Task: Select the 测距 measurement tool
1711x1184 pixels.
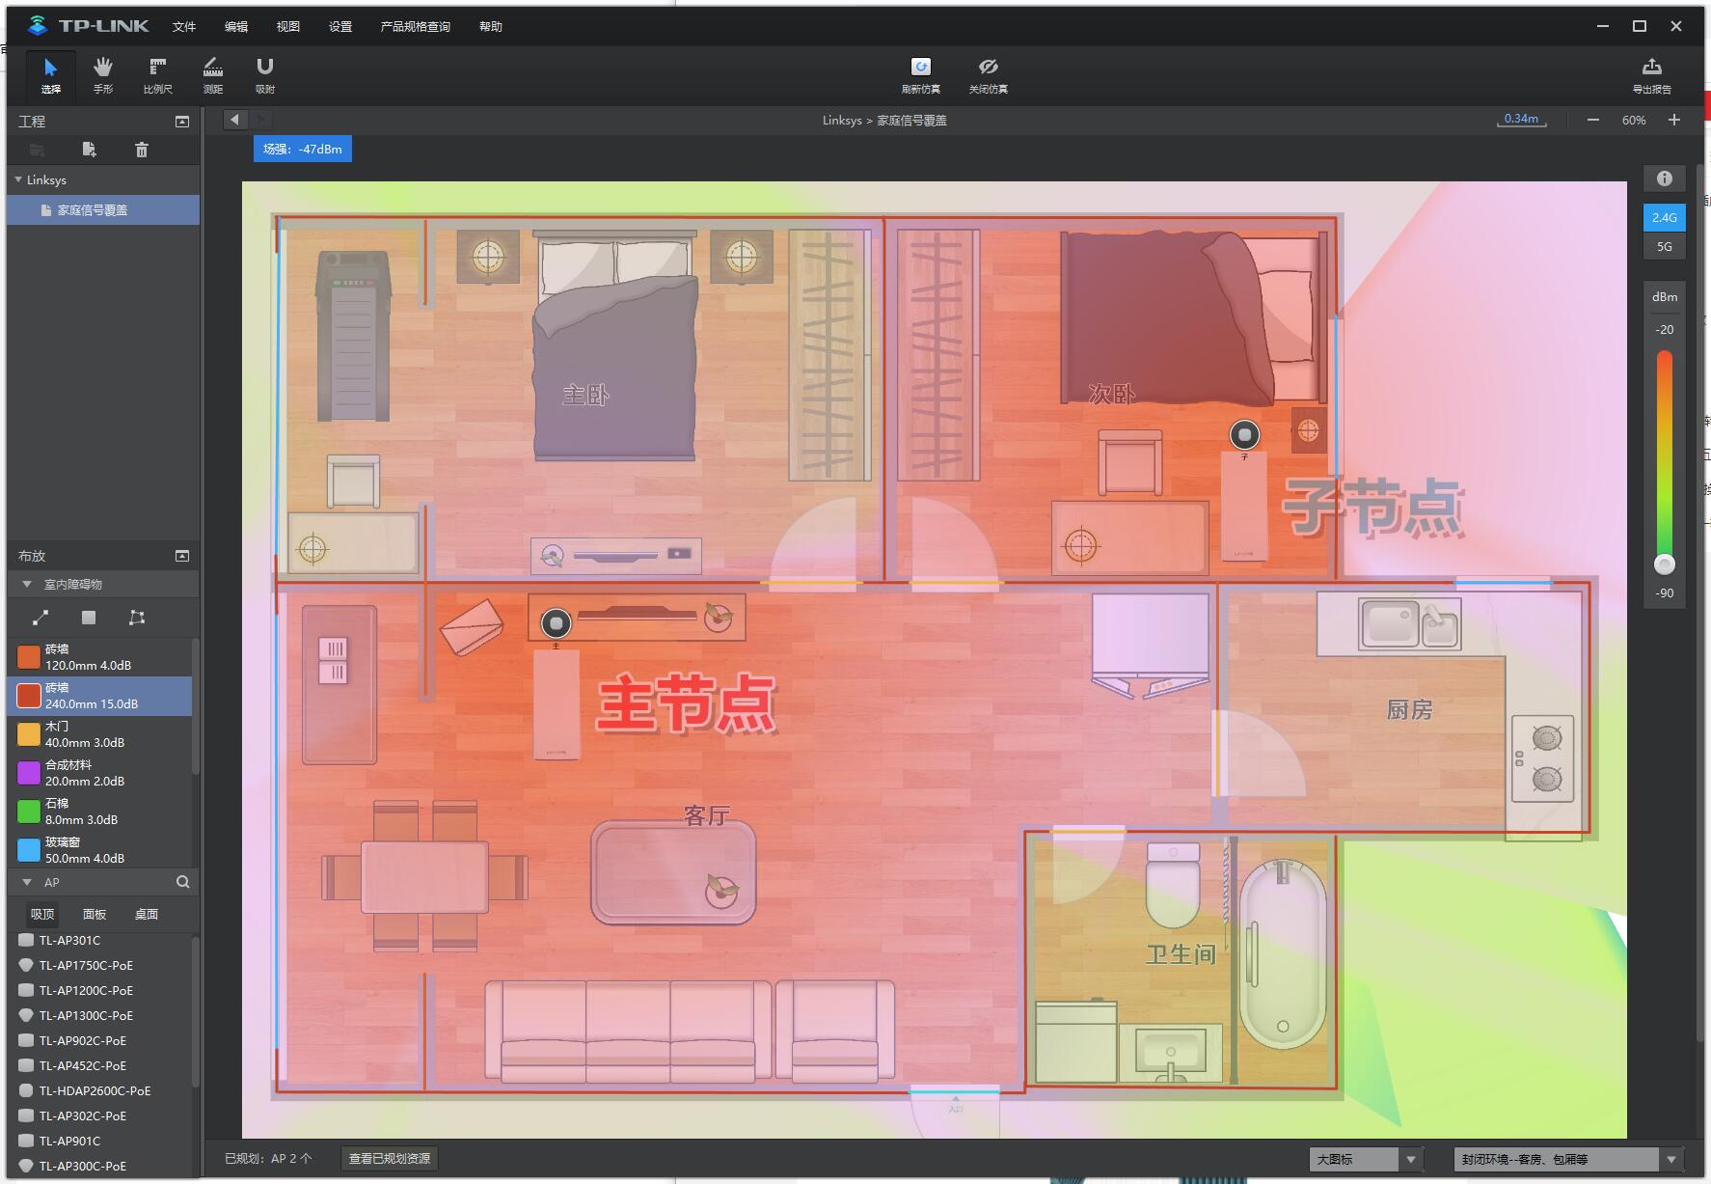Action: pos(211,75)
